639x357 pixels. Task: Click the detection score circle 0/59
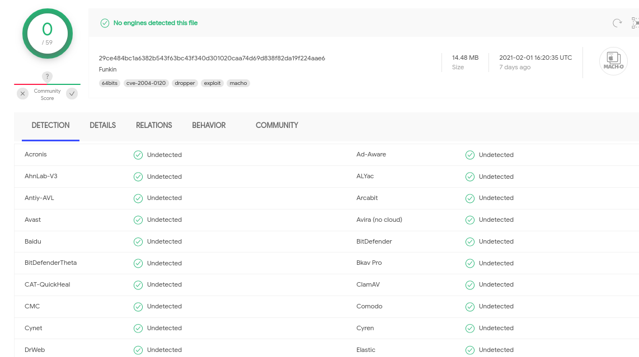tap(47, 34)
